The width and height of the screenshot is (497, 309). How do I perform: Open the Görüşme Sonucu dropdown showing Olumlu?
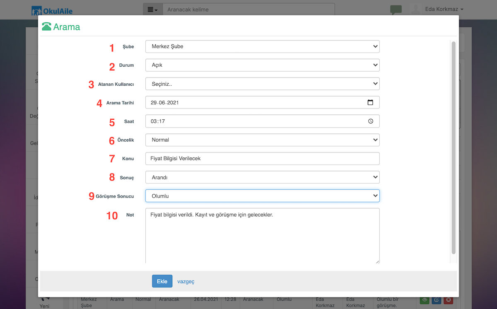(262, 196)
